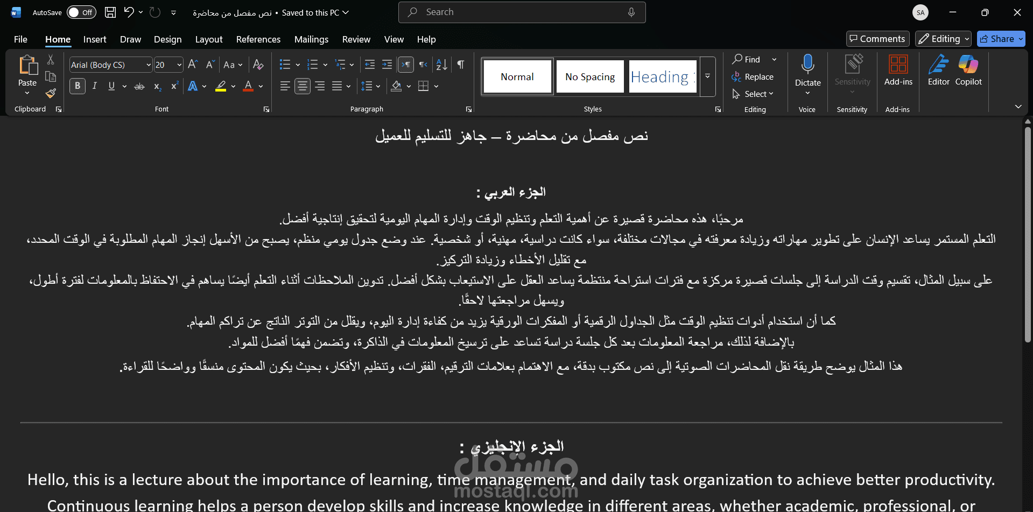Switch to the References tab
This screenshot has height=512, width=1033.
point(258,39)
